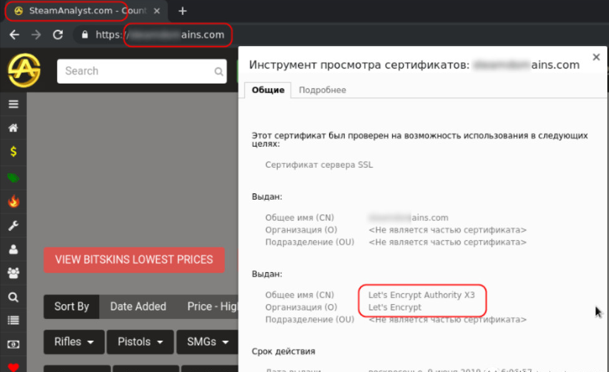Screen dimensions: 609x372
Task: Select the green price tag sidebar icon
Action: [13, 178]
